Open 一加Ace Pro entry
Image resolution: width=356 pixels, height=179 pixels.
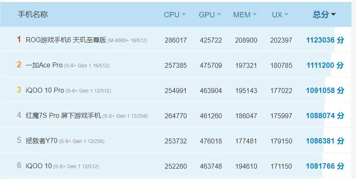[x=44, y=65]
